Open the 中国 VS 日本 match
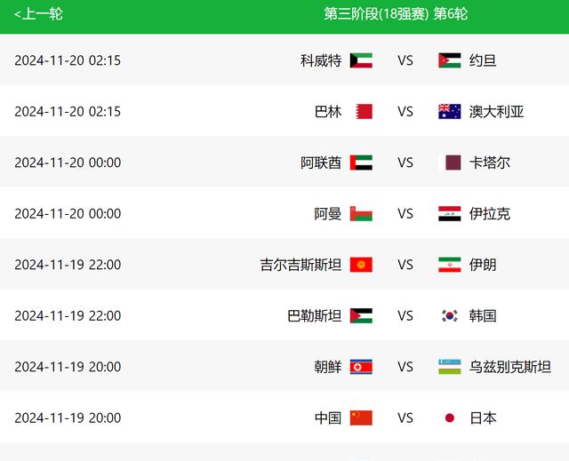Image resolution: width=569 pixels, height=461 pixels. 284,417
